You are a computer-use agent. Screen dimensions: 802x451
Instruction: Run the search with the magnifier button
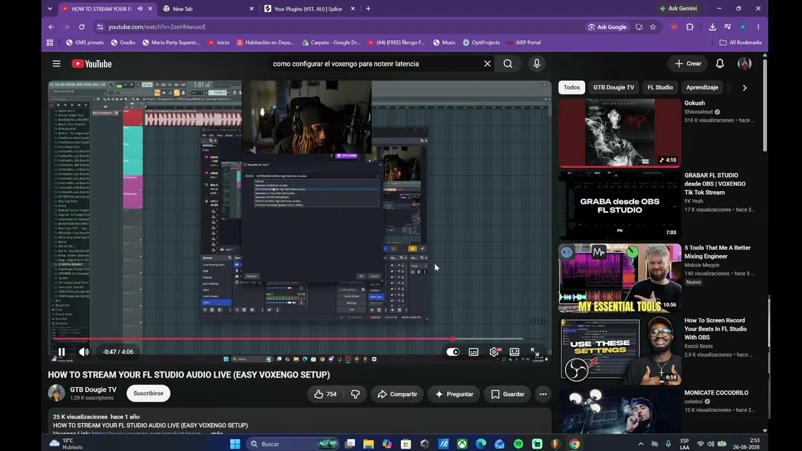(508, 63)
